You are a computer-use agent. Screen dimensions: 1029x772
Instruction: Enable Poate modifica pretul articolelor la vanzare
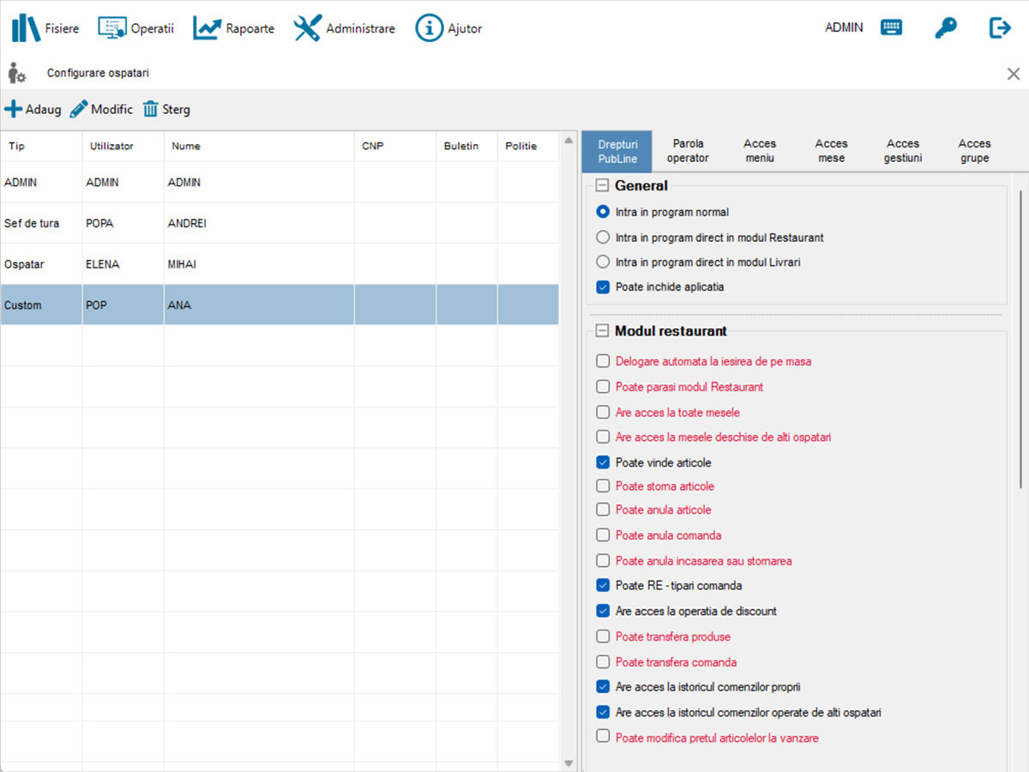(603, 736)
